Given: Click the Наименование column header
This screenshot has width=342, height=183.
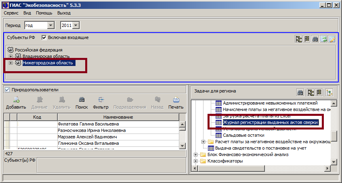Looking at the screenshot, I should point(118,117).
